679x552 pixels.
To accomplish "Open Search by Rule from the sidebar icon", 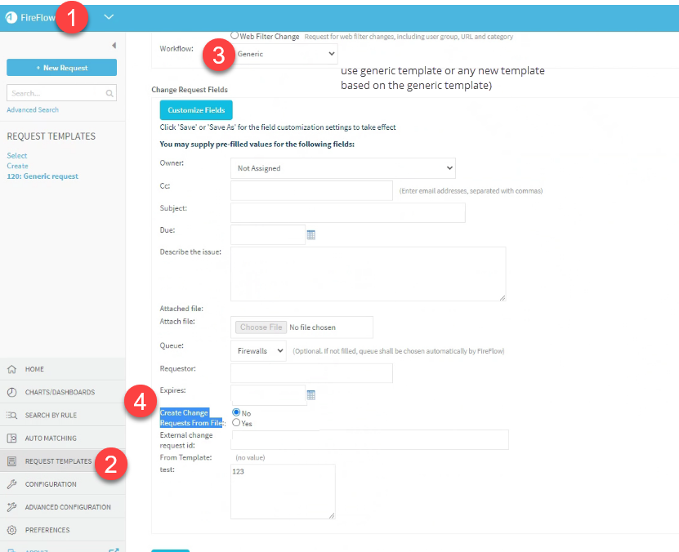I will [13, 415].
